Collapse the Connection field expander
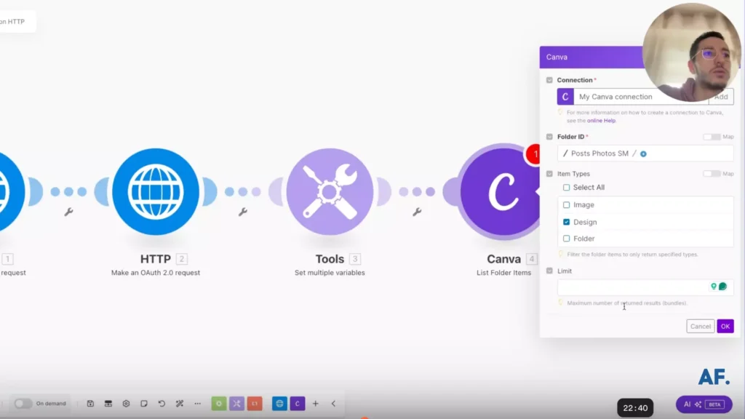The width and height of the screenshot is (745, 419). click(549, 80)
